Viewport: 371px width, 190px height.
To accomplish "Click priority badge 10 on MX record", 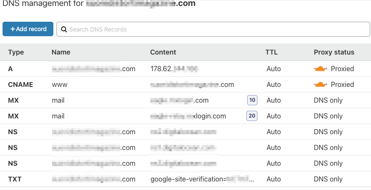I will pyautogui.click(x=252, y=100).
